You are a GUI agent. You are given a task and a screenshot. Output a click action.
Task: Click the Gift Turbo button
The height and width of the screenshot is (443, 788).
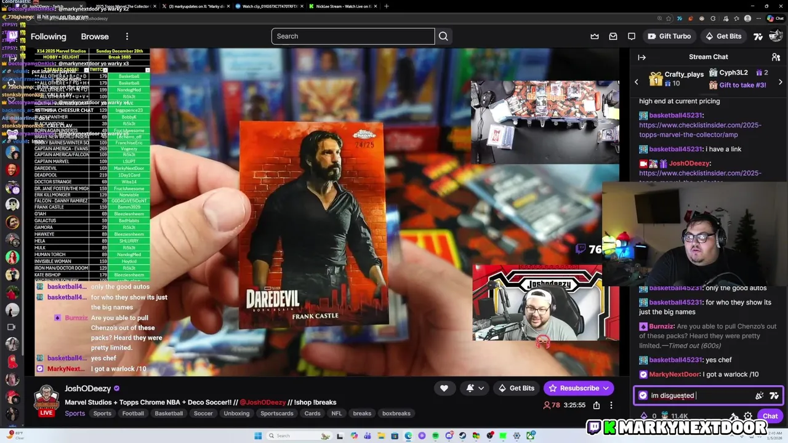(669, 36)
